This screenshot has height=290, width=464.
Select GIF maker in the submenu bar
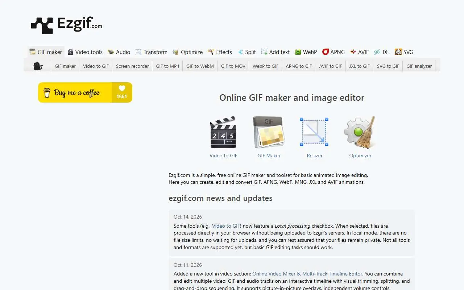pyautogui.click(x=65, y=66)
